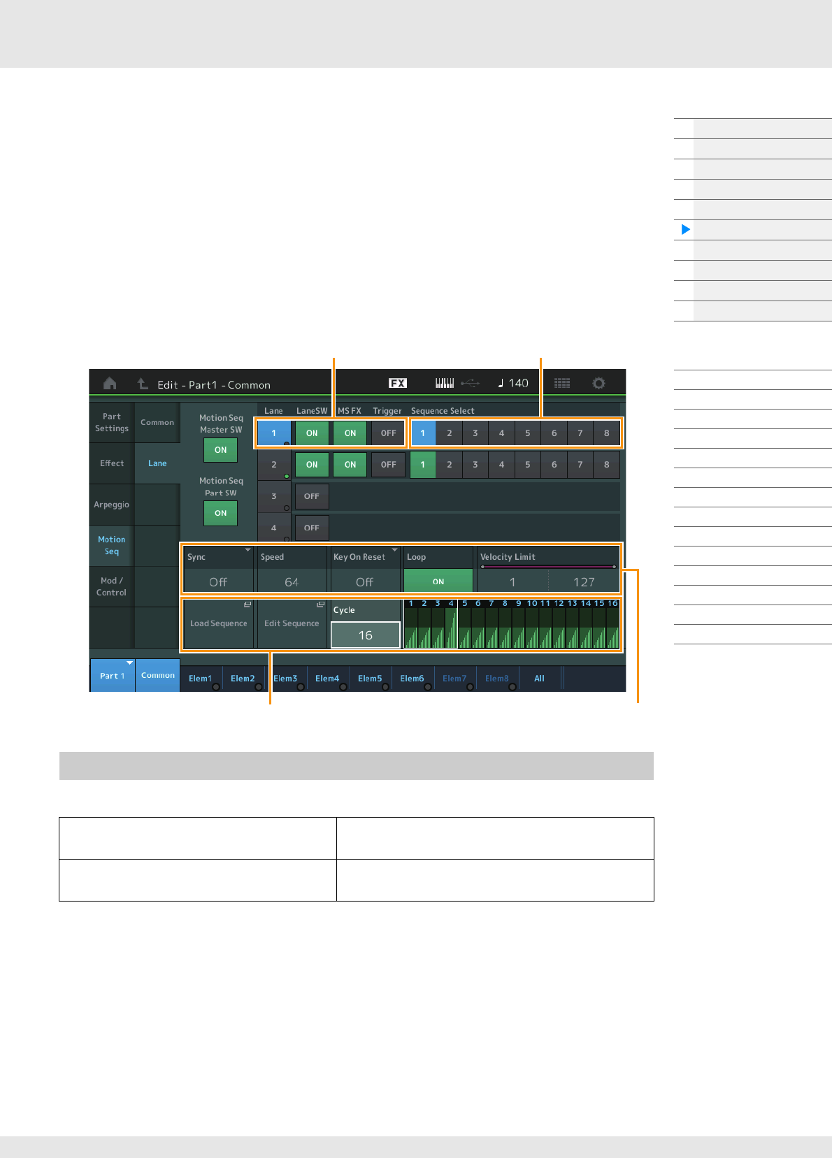The image size is (832, 1158).
Task: Select Lane 1
Action: pos(274,433)
